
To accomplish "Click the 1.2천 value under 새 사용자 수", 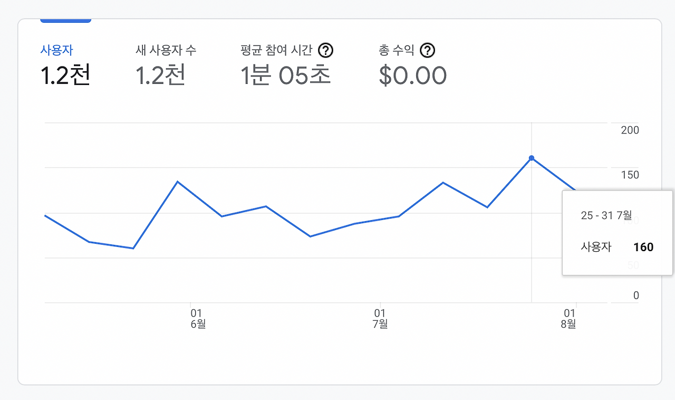I will pyautogui.click(x=160, y=75).
